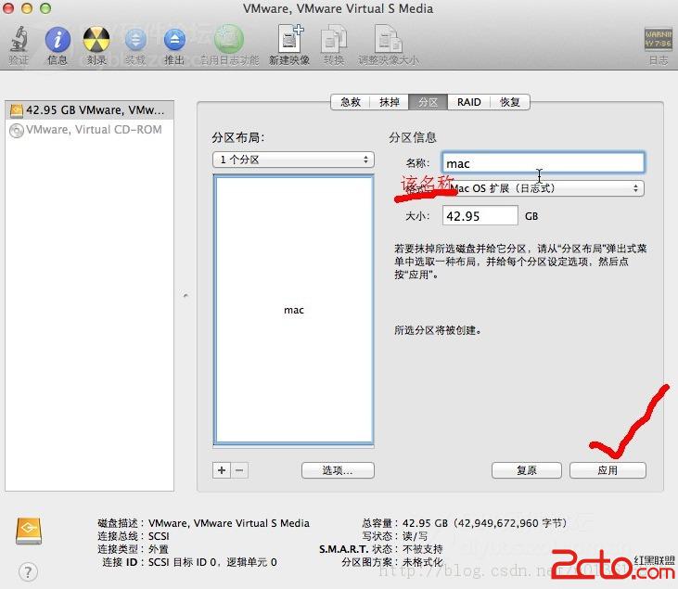Click the 分区图方案 未格式化 text
Image resolution: width=678 pixels, height=589 pixels.
click(x=391, y=562)
